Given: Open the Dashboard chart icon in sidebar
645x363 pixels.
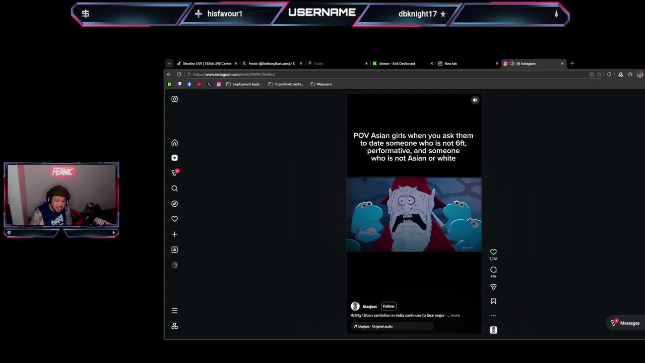Looking at the screenshot, I should [174, 250].
